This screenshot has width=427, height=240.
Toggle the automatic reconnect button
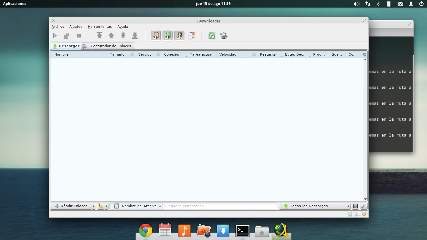(x=168, y=36)
